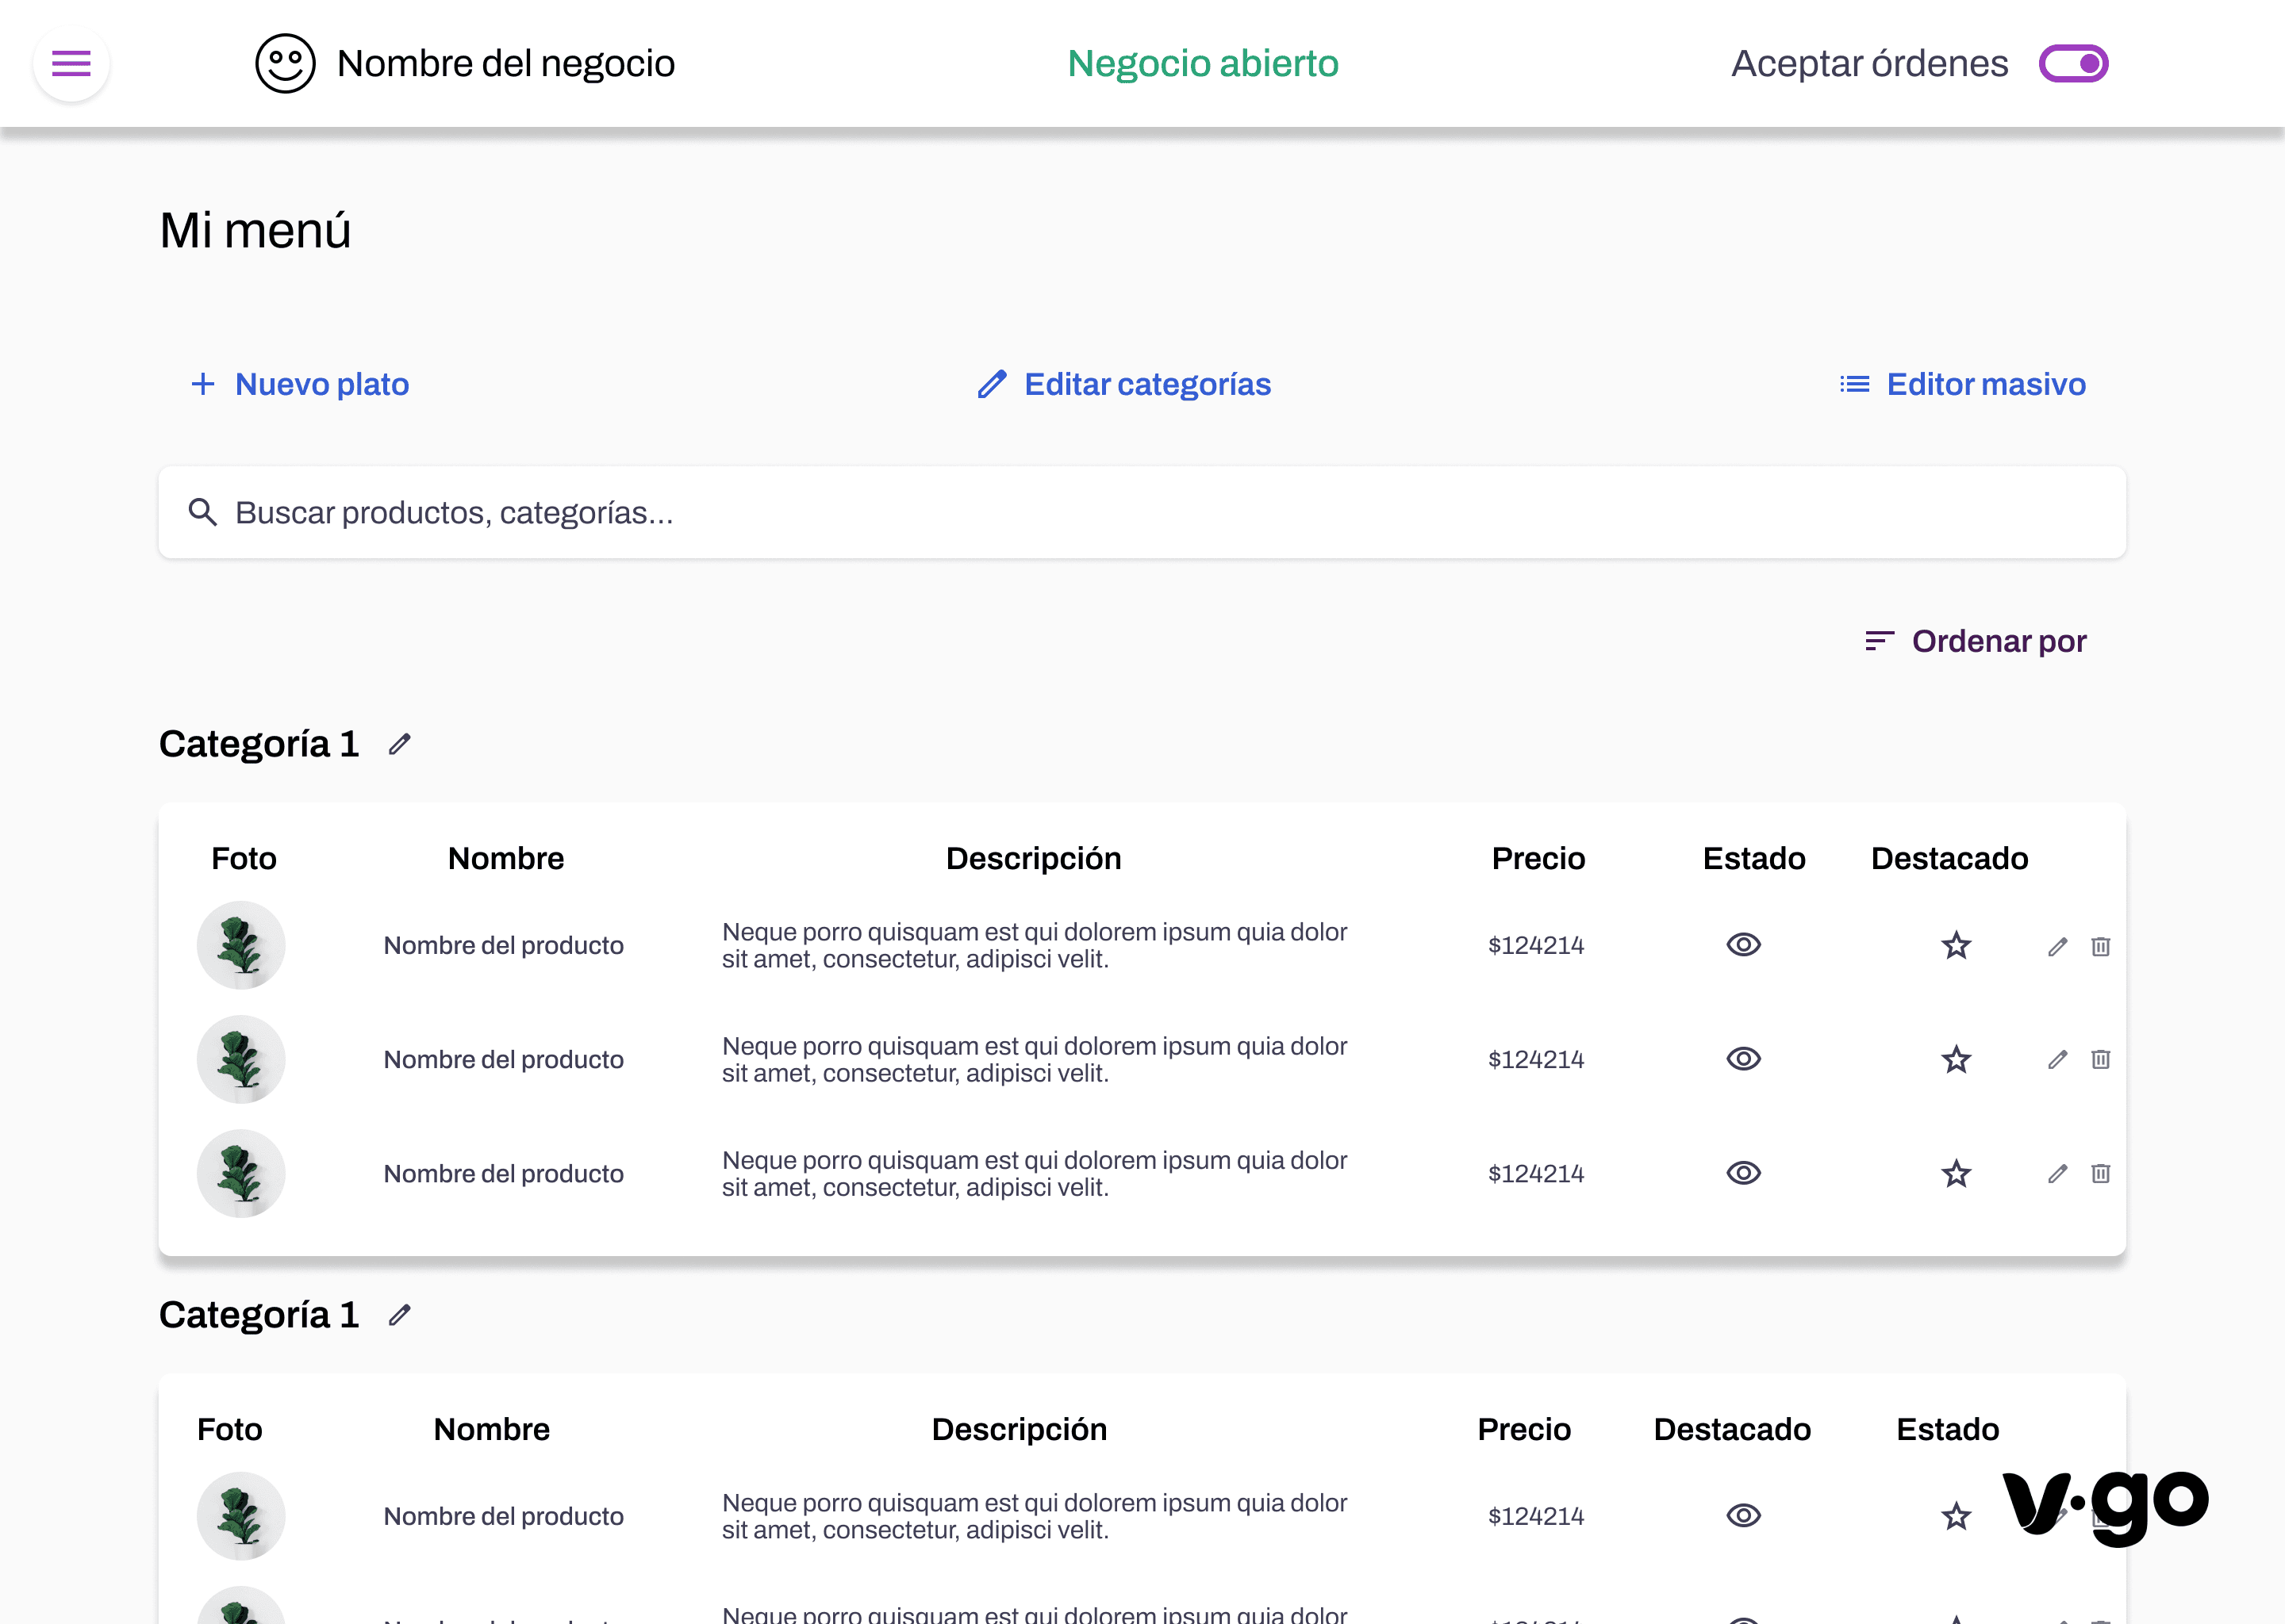The width and height of the screenshot is (2285, 1624).
Task: Toggle the Aceptar órdenes switch
Action: coord(2073,64)
